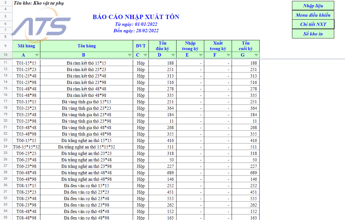This screenshot has height=220, width=345.
Task: Click cell T01-23*23
Action: point(26,69)
